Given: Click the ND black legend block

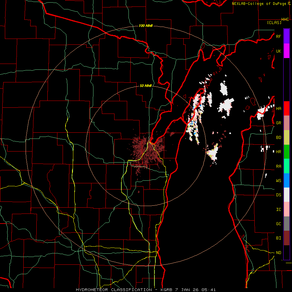Looking at the screenshot, I should (x=286, y=252).
